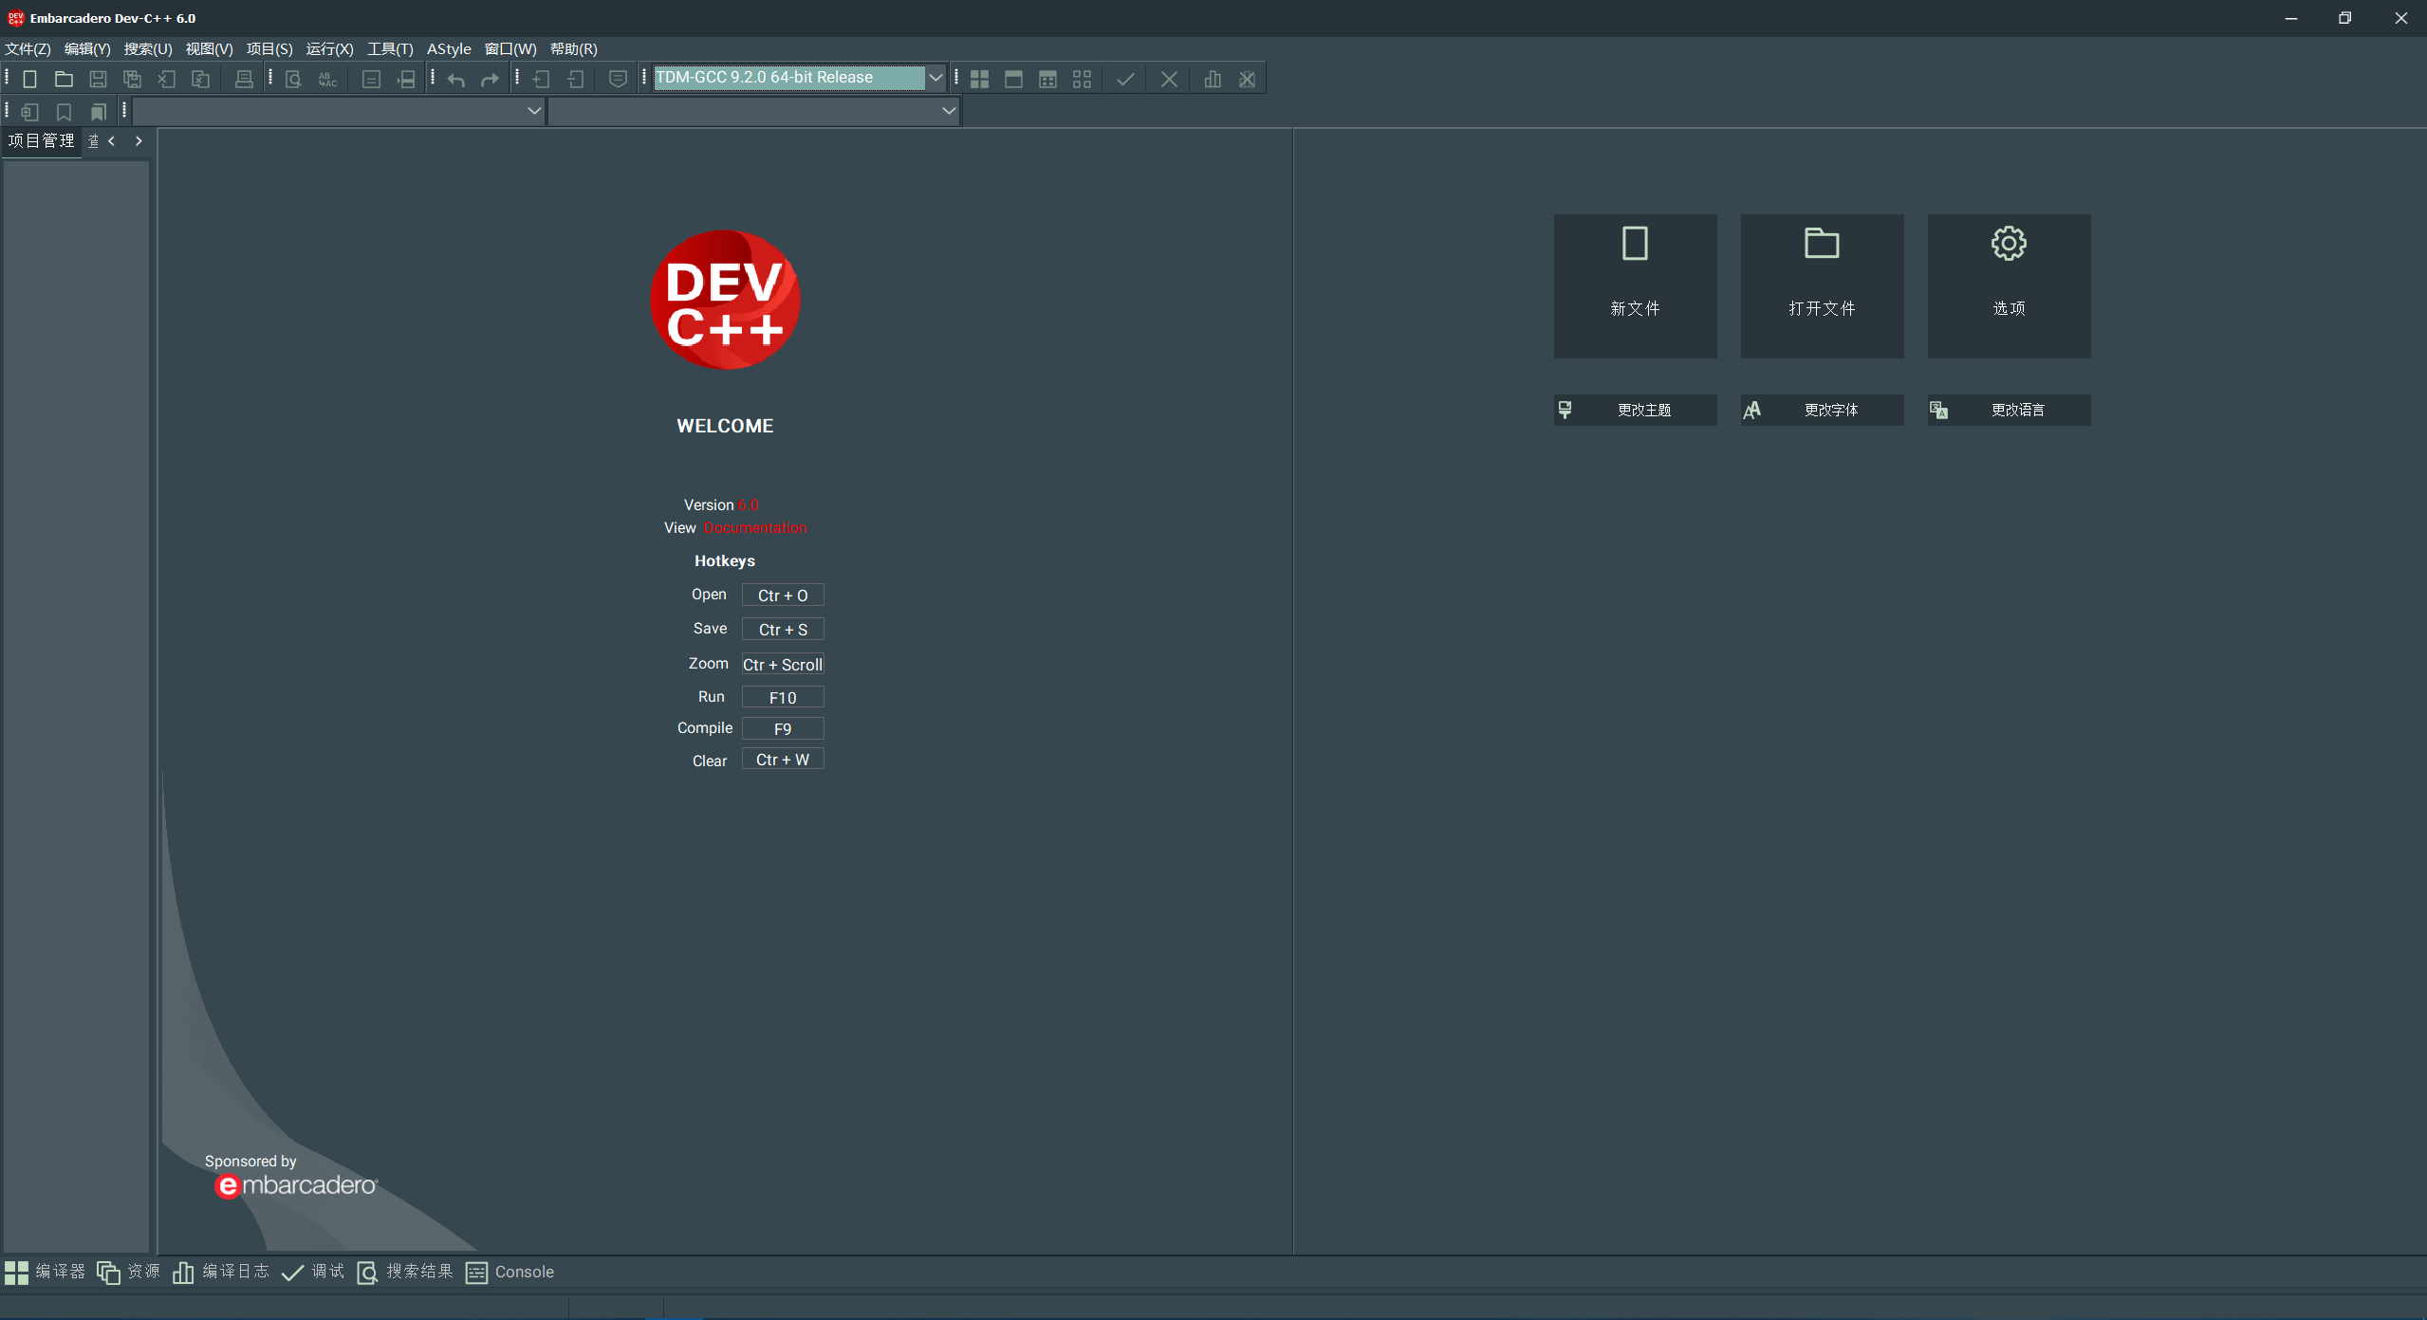This screenshot has height=1320, width=2427.
Task: Click the Open folder toolbar icon
Action: tap(64, 79)
